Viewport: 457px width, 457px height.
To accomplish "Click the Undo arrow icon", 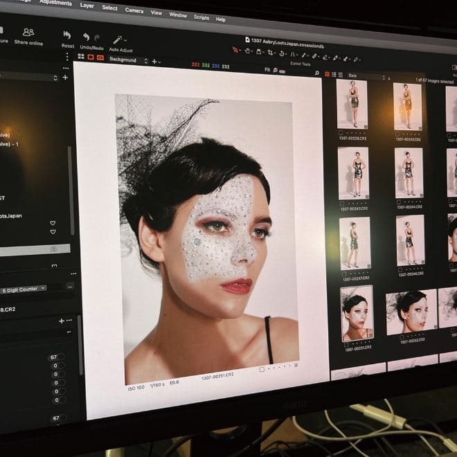I will click(86, 37).
